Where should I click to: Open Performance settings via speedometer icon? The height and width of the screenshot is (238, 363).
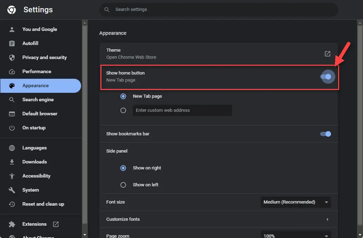[x=12, y=71]
